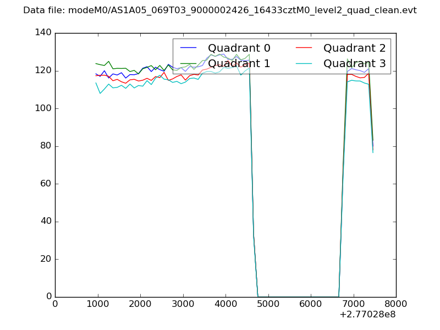Viewport: 440px width, 330px height.
Task: Click the green line sample for Quadrant 1
Action: tap(189, 64)
